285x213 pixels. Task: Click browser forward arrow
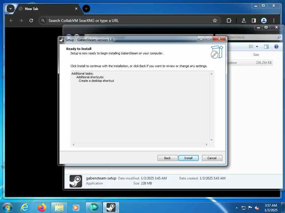click(x=21, y=21)
